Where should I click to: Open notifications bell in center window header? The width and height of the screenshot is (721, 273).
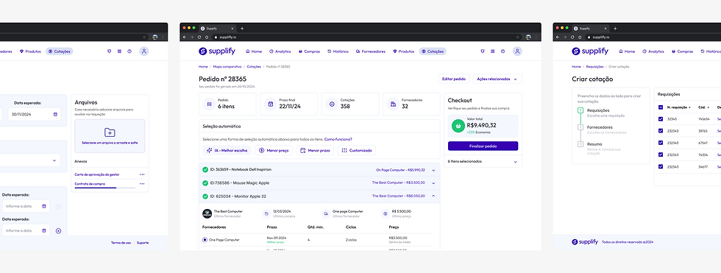pos(483,52)
